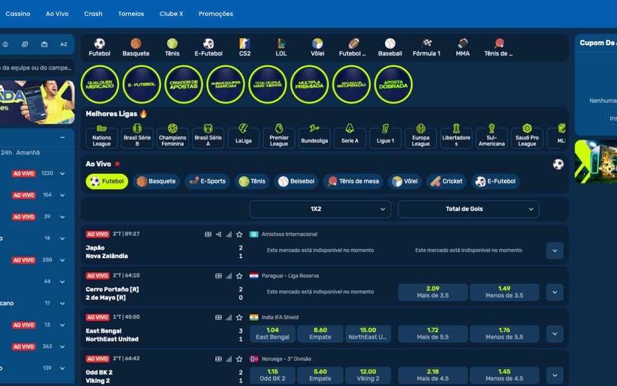Select the Futebol sport icon

tap(100, 47)
